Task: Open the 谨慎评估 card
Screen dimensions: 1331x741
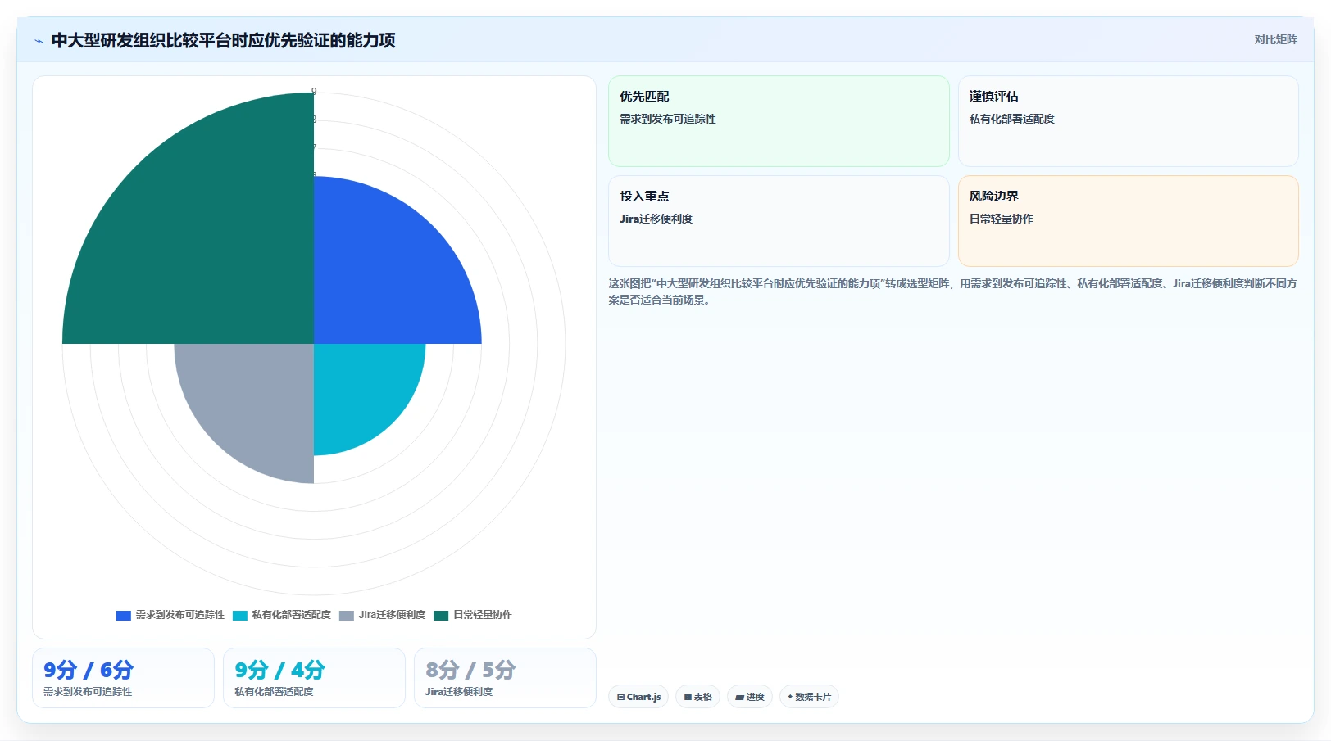Action: coord(1128,121)
